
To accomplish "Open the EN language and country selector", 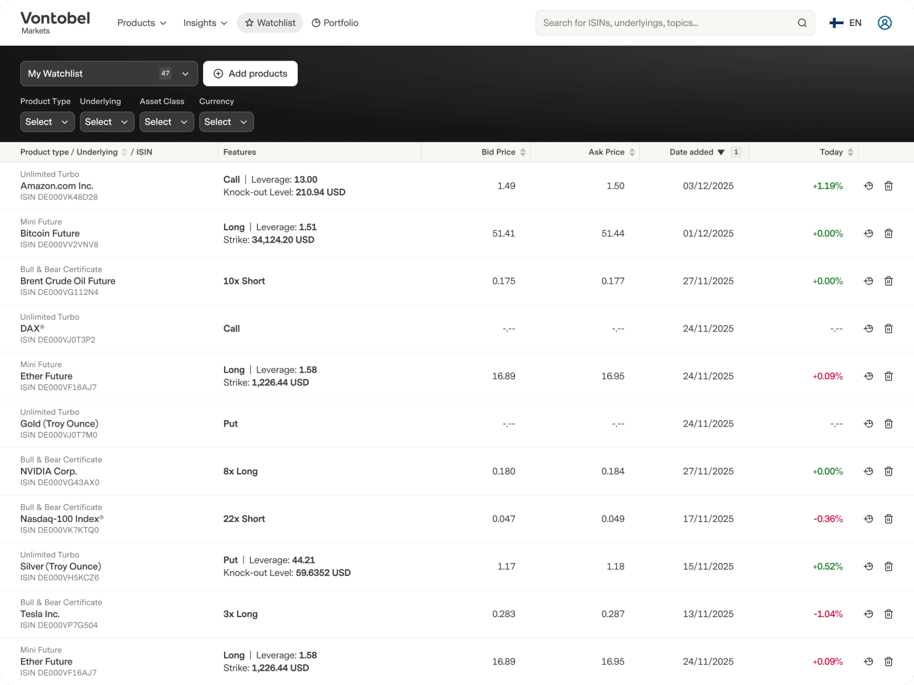I will pyautogui.click(x=845, y=23).
